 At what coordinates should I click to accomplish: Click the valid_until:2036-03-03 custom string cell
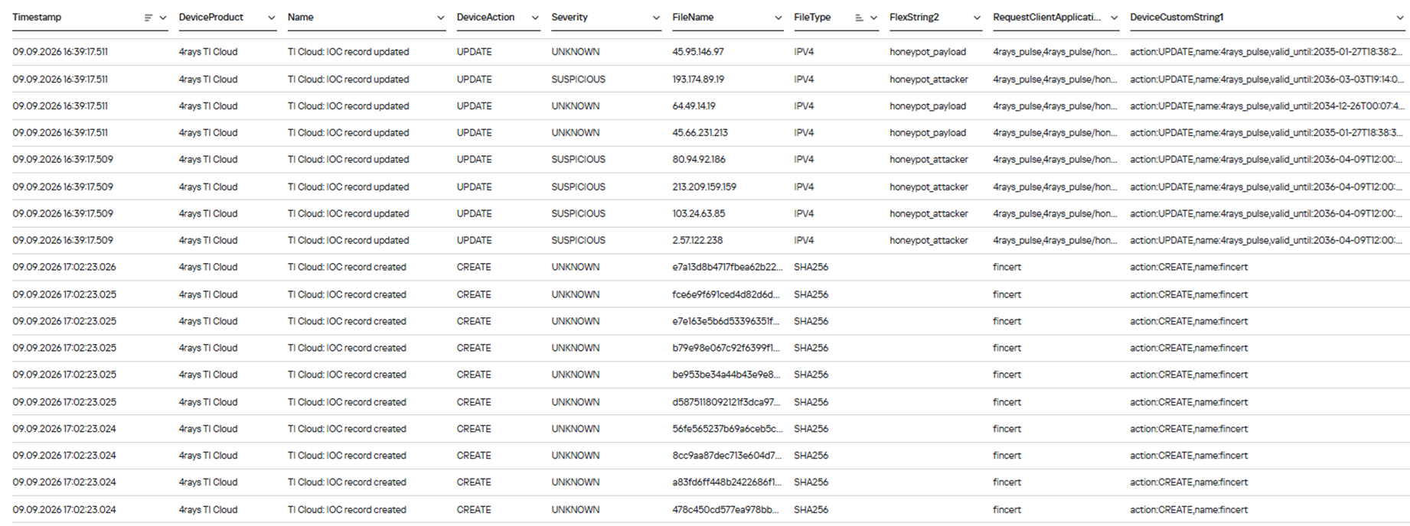(x=1267, y=80)
